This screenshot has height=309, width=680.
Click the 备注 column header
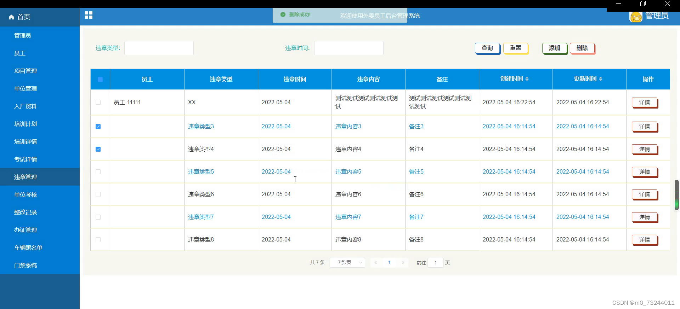[x=442, y=80]
